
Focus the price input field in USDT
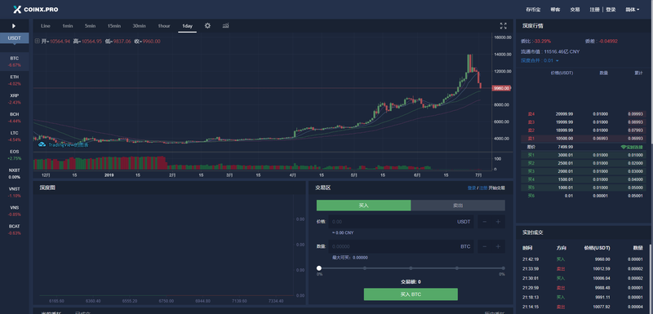click(402, 222)
